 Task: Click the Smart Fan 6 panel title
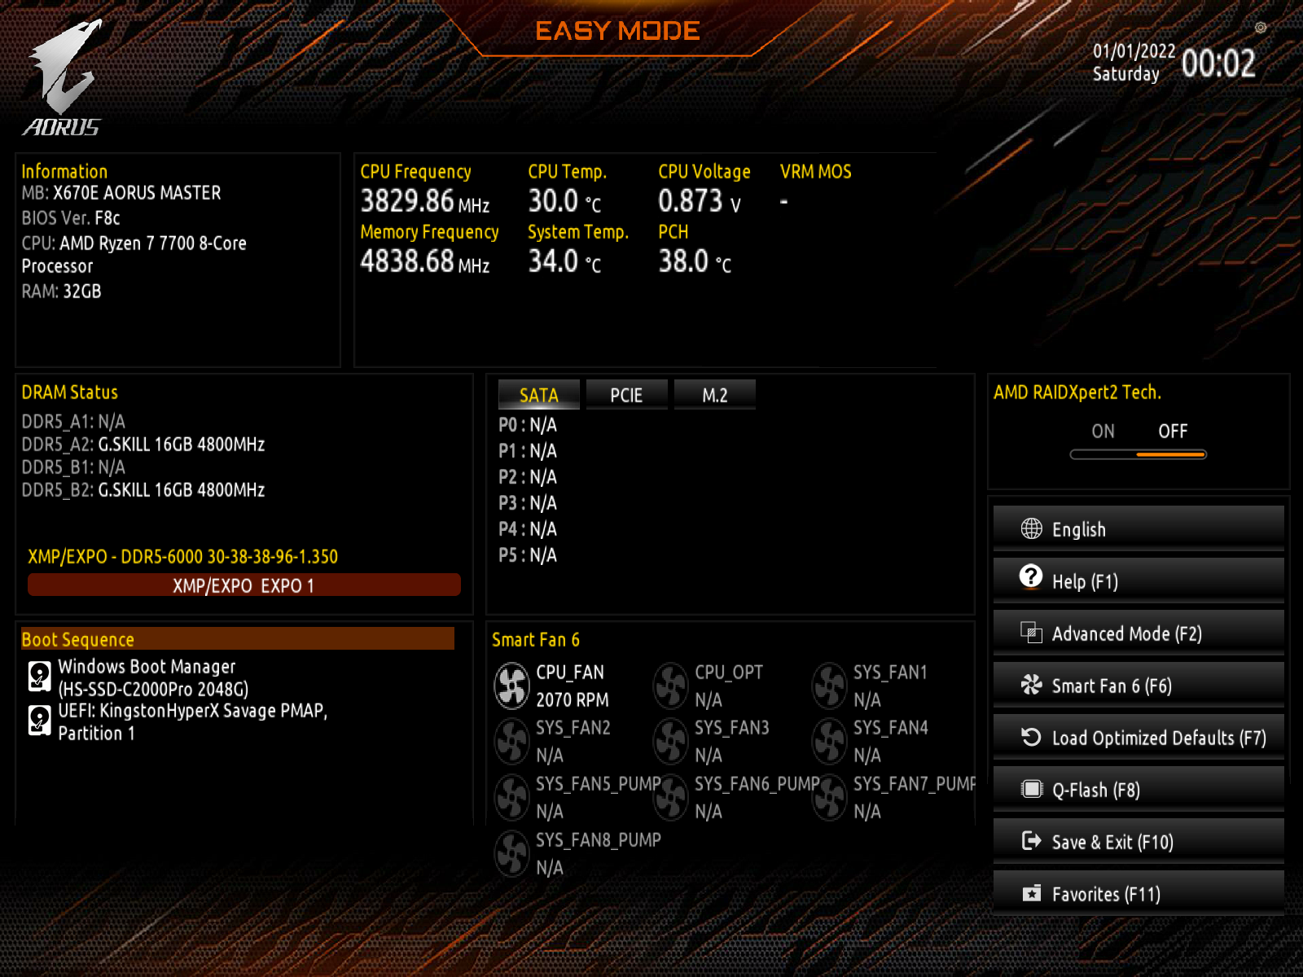pyautogui.click(x=535, y=640)
